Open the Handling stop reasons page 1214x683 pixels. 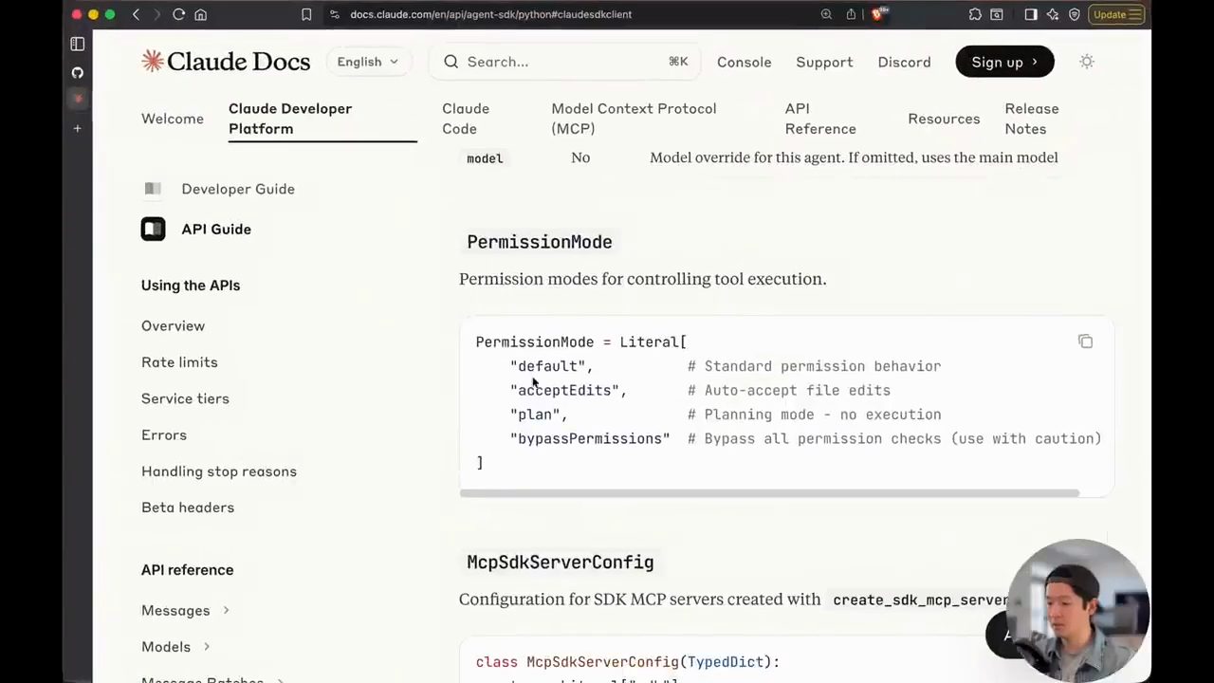click(219, 471)
